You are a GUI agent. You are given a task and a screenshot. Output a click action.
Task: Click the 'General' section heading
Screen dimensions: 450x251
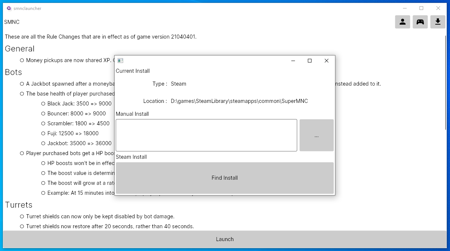19,49
